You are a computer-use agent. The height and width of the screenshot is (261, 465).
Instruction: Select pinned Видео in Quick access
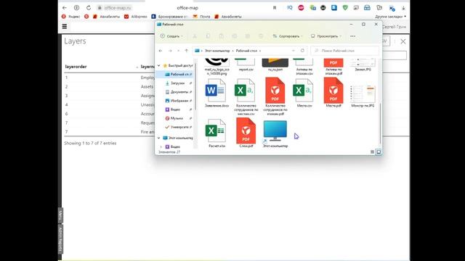pos(175,109)
